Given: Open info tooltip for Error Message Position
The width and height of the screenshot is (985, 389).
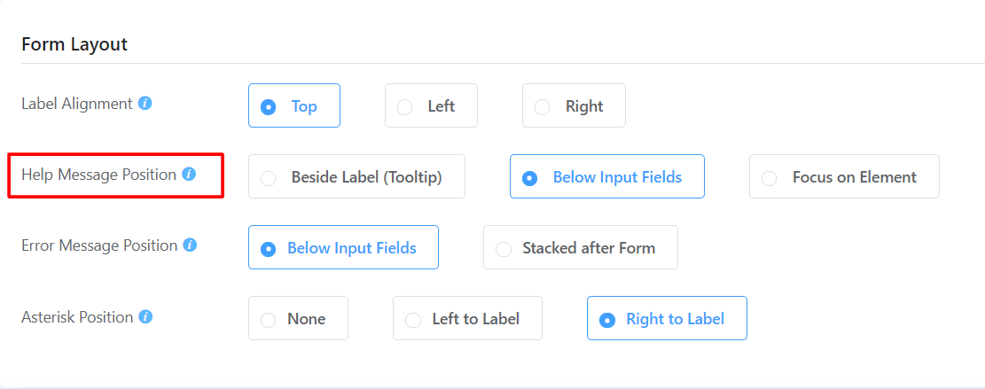Looking at the screenshot, I should point(191,245).
